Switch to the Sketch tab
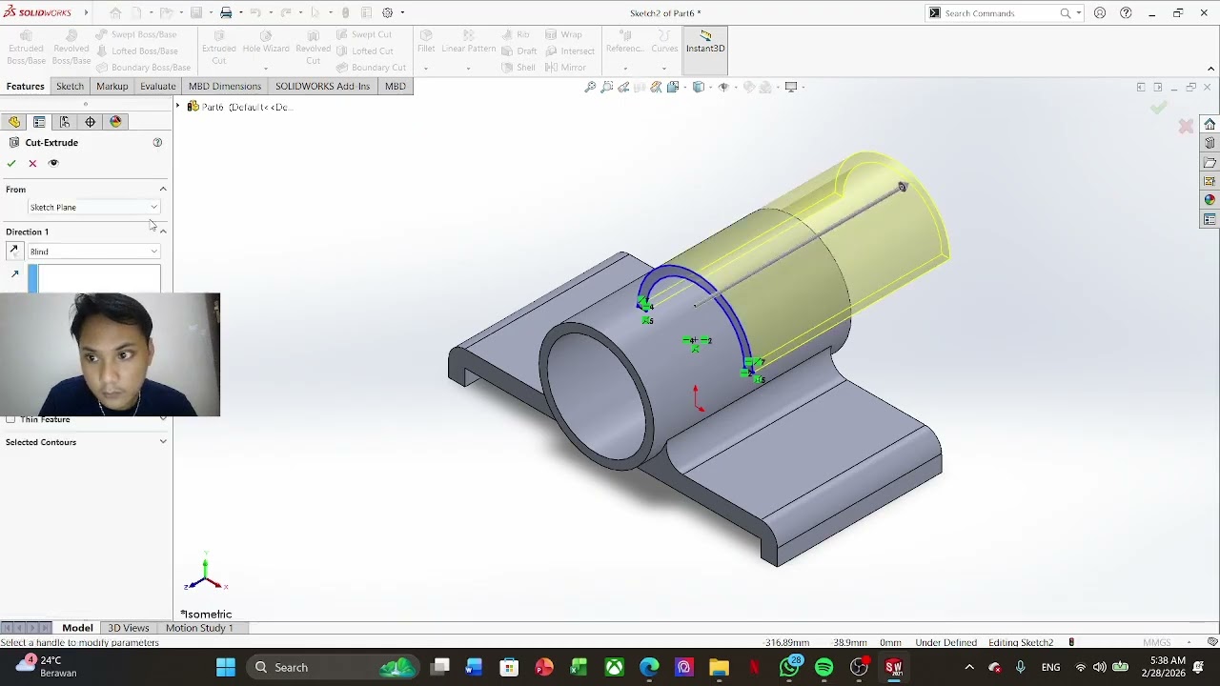Screen dimensions: 1220x686 70,86
